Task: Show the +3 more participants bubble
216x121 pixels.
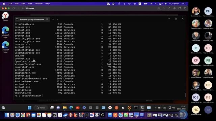Action: (x=208, y=110)
